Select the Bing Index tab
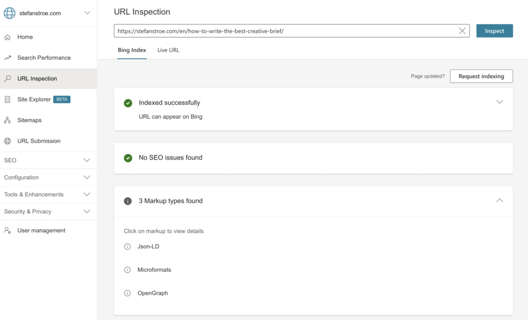528x320 pixels. point(132,50)
